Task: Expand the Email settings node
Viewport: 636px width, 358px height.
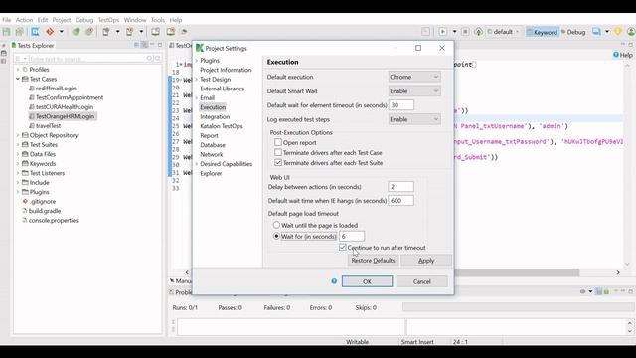Action: click(x=197, y=98)
